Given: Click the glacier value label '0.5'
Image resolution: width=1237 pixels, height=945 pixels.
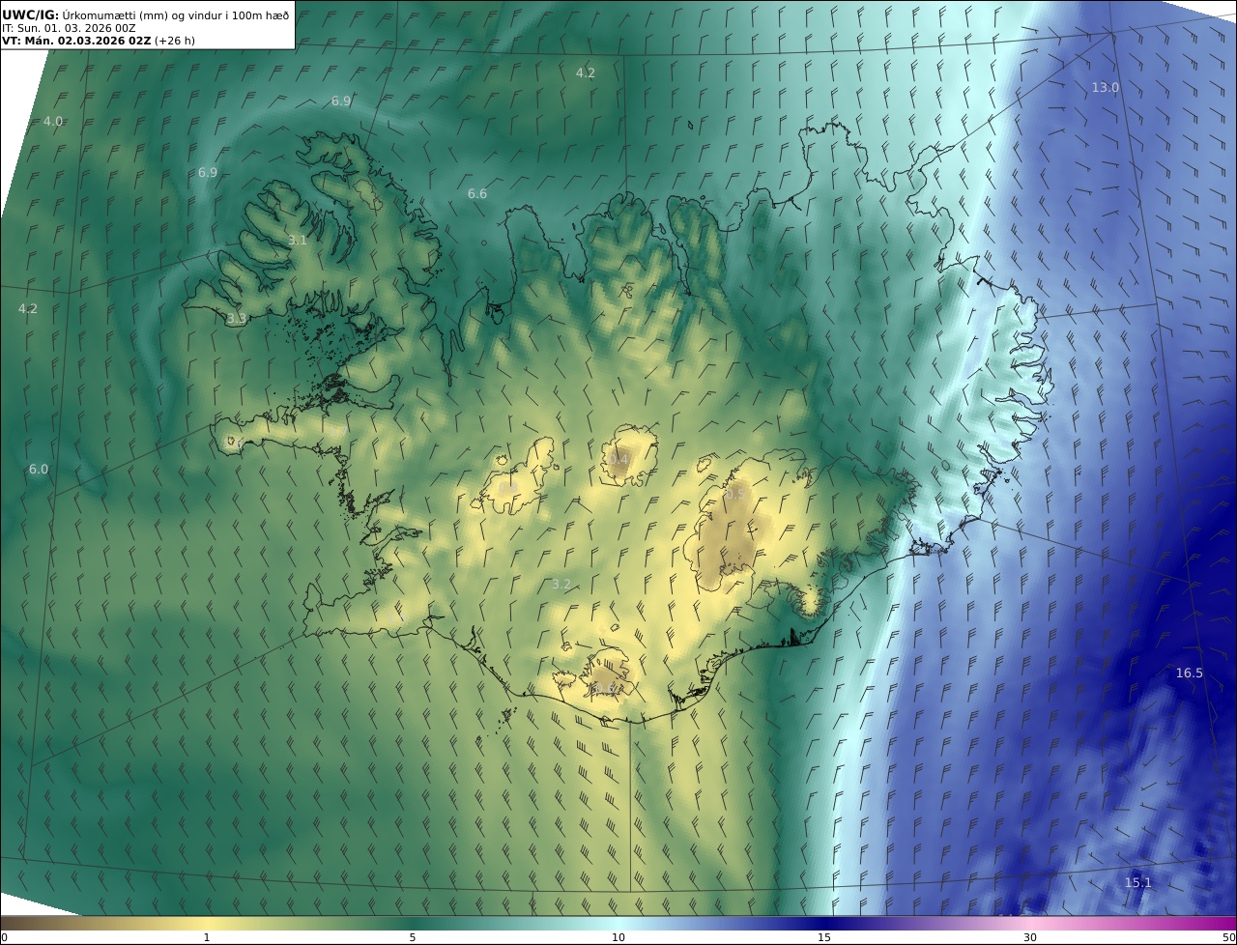Looking at the screenshot, I should point(735,494).
